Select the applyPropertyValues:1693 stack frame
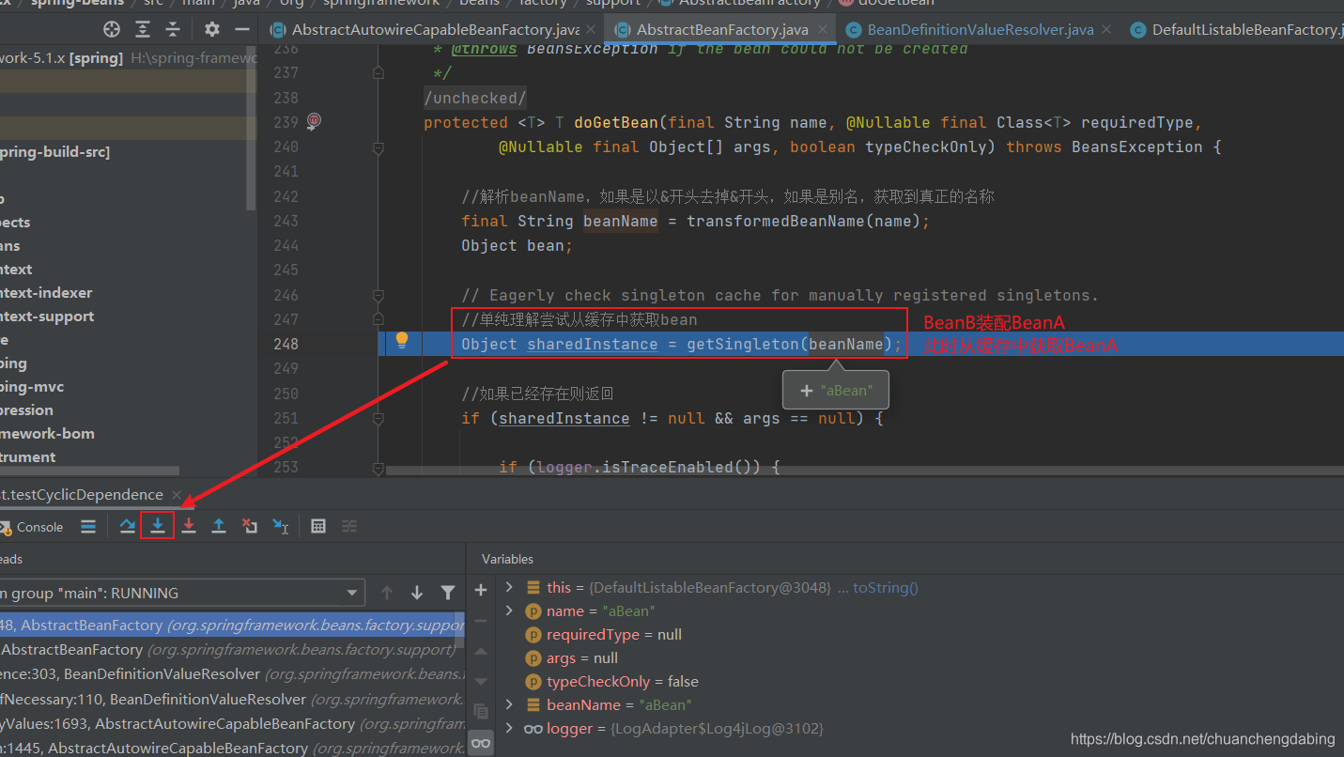The image size is (1344, 757). click(x=232, y=723)
